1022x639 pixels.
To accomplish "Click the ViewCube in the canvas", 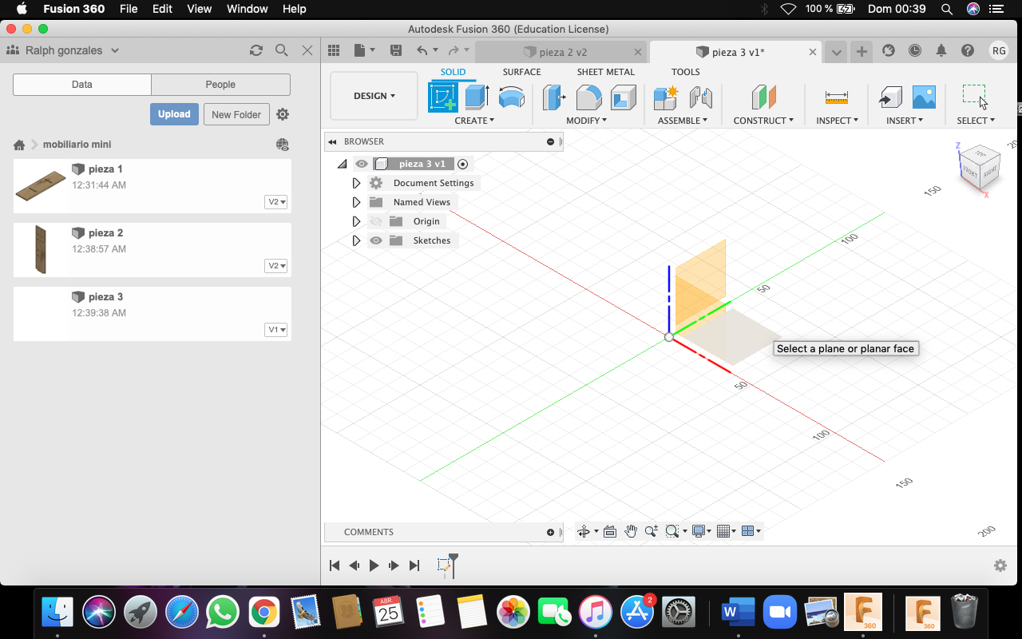I will (x=978, y=169).
